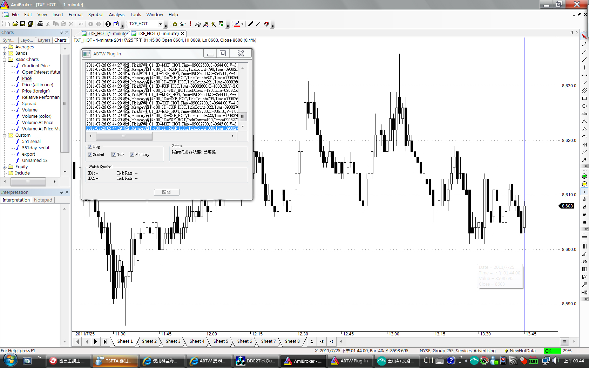Screen dimensions: 589x368
Task: Click the chart horizontal scrollbar thumb
Action: click(x=564, y=341)
